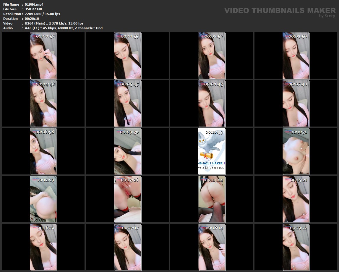Click the Audio info line starting with AAC
Image resolution: width=339 pixels, height=272 pixels.
[64, 28]
